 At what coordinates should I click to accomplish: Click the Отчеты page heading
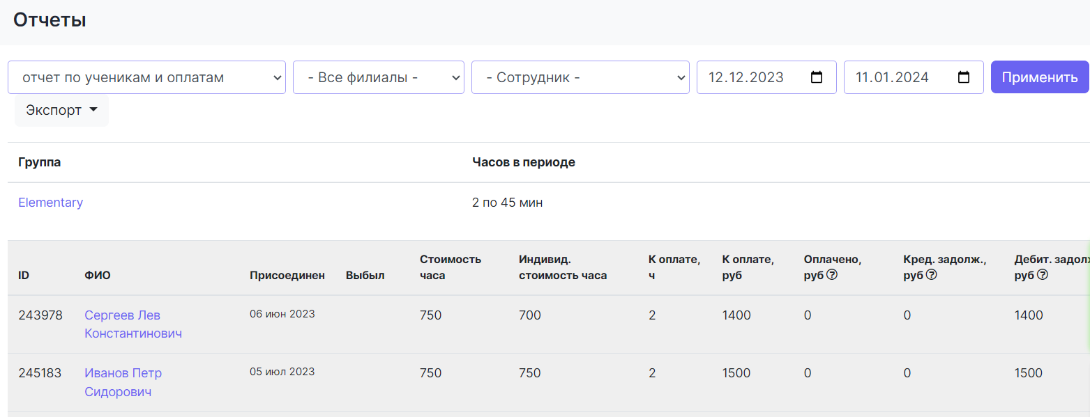[x=50, y=20]
